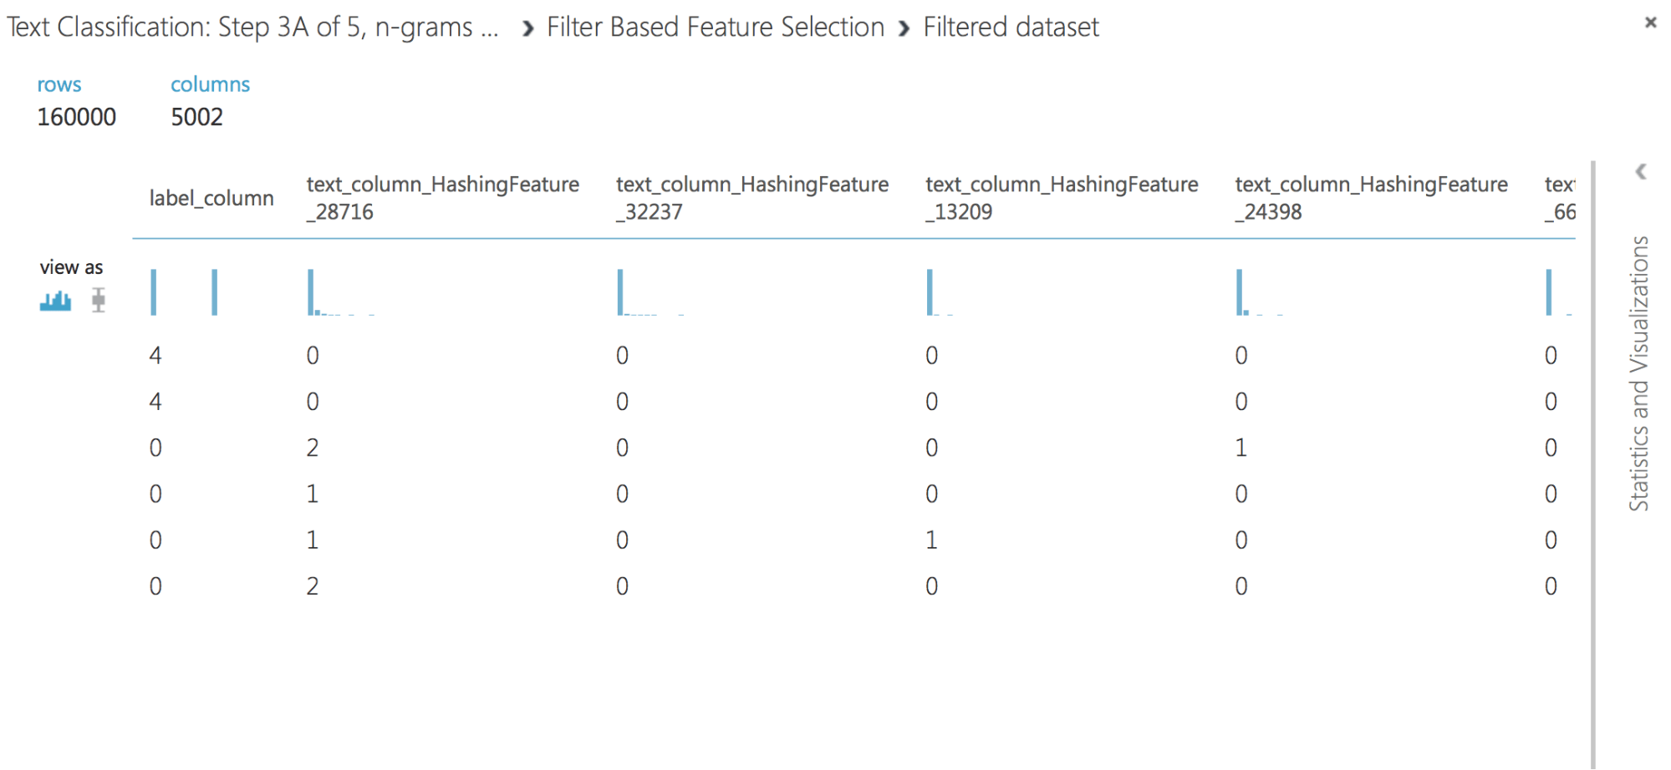Image resolution: width=1671 pixels, height=770 pixels.
Task: Select the HashingFeature_32237 histogram thumbnail
Action: tap(651, 292)
